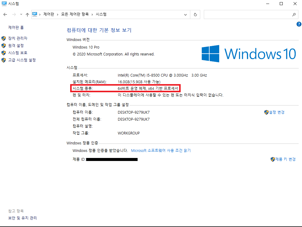Click the search magnifier icon

(294, 15)
